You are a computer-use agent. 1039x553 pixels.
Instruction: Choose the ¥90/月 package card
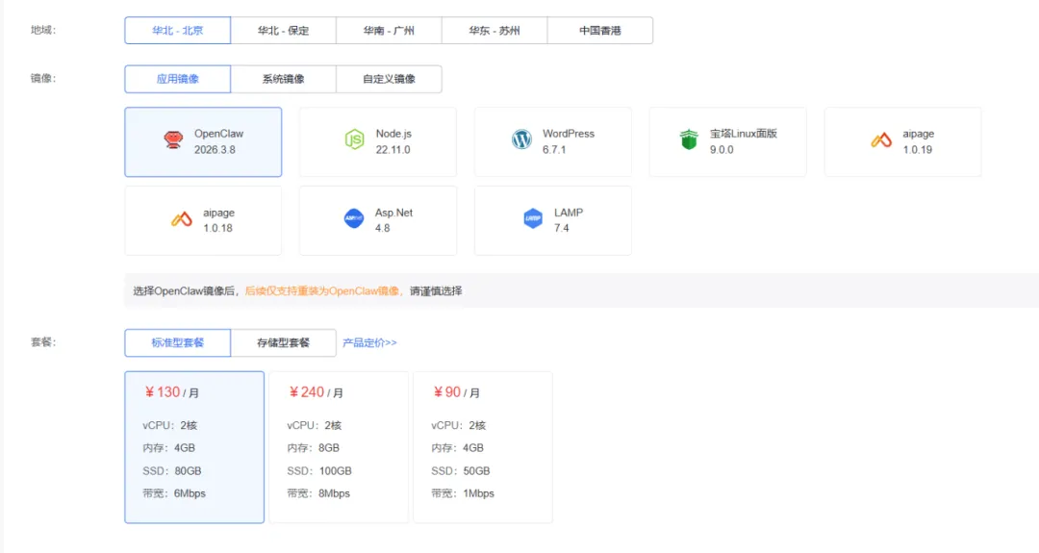(483, 446)
